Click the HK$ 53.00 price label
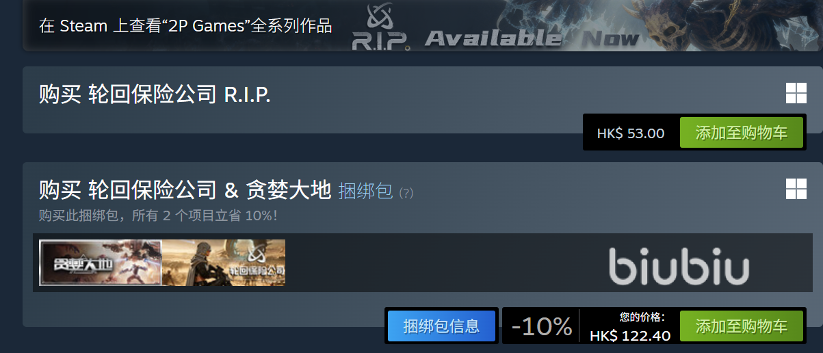The width and height of the screenshot is (823, 353). pyautogui.click(x=631, y=133)
